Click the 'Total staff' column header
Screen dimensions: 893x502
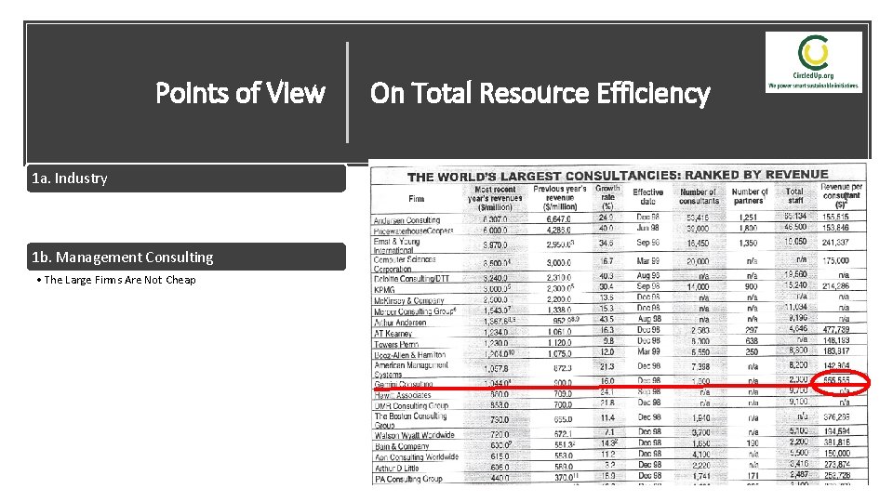click(795, 196)
